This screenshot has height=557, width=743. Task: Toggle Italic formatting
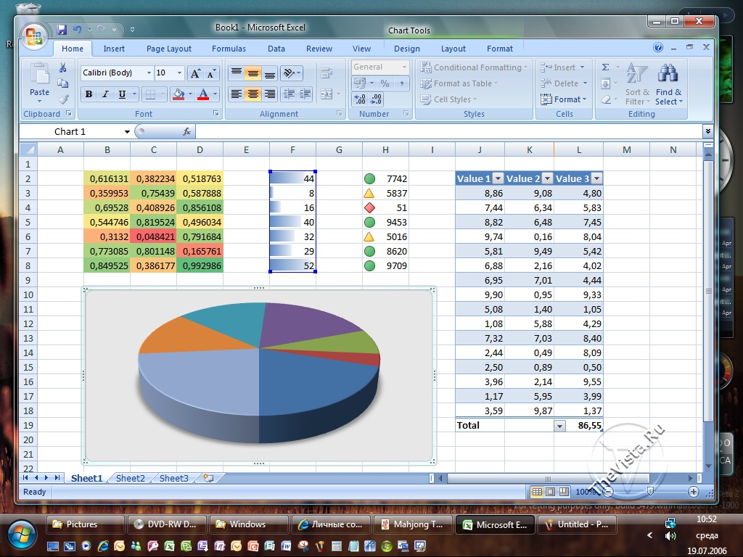click(x=105, y=94)
